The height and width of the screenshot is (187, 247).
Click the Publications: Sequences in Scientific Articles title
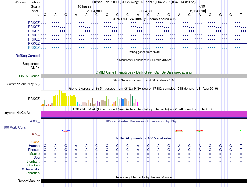point(144,60)
